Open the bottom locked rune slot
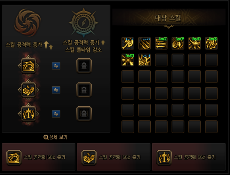This screenshot has height=175, width=230. click(84, 114)
